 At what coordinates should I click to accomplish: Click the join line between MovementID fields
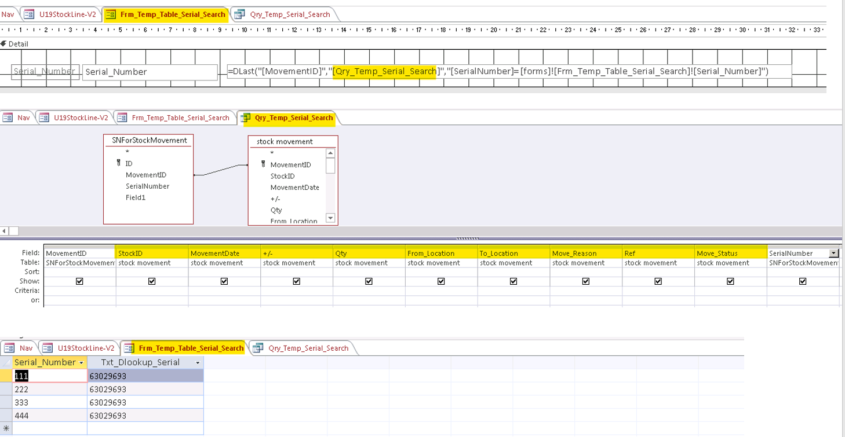[221, 170]
